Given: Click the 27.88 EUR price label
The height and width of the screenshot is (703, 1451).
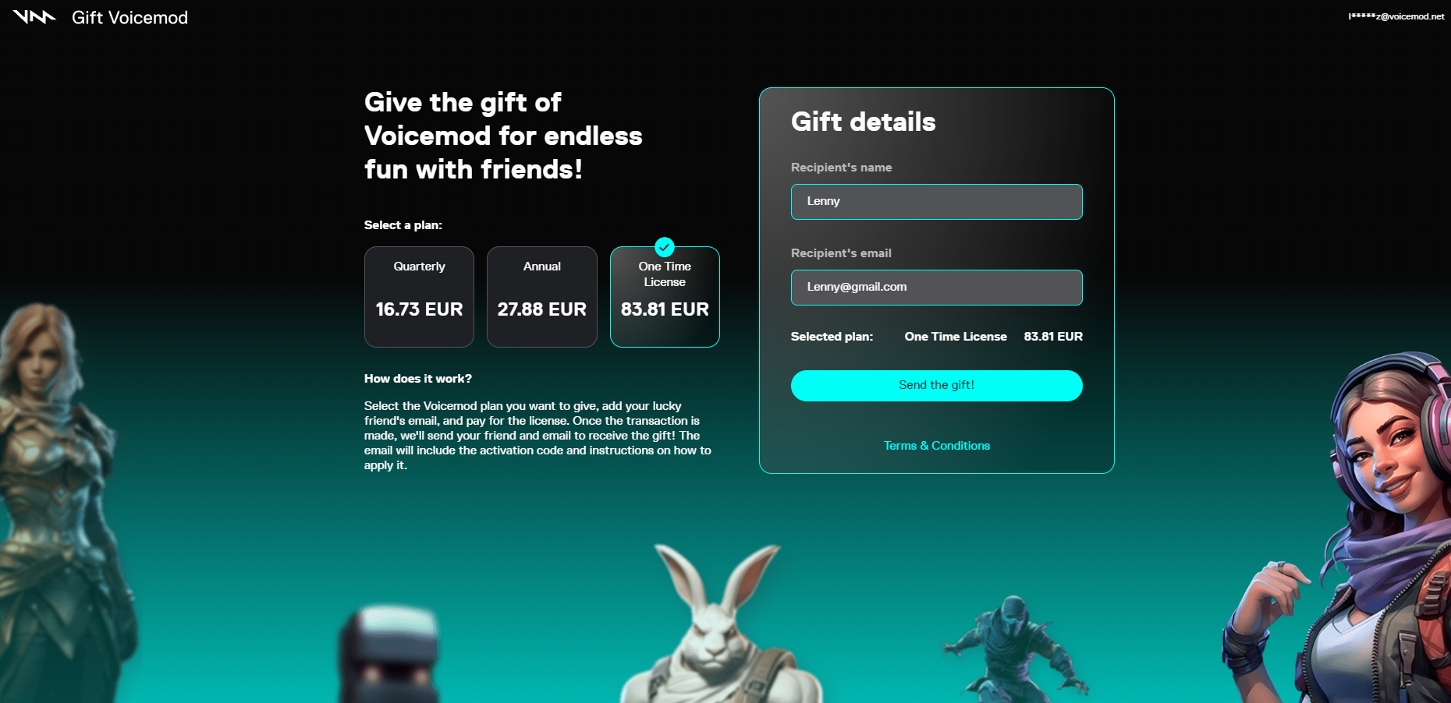Looking at the screenshot, I should tap(542, 309).
